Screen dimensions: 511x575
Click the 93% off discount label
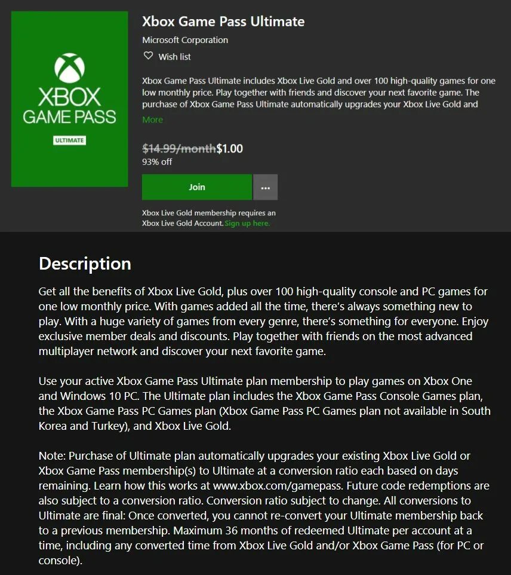click(157, 161)
